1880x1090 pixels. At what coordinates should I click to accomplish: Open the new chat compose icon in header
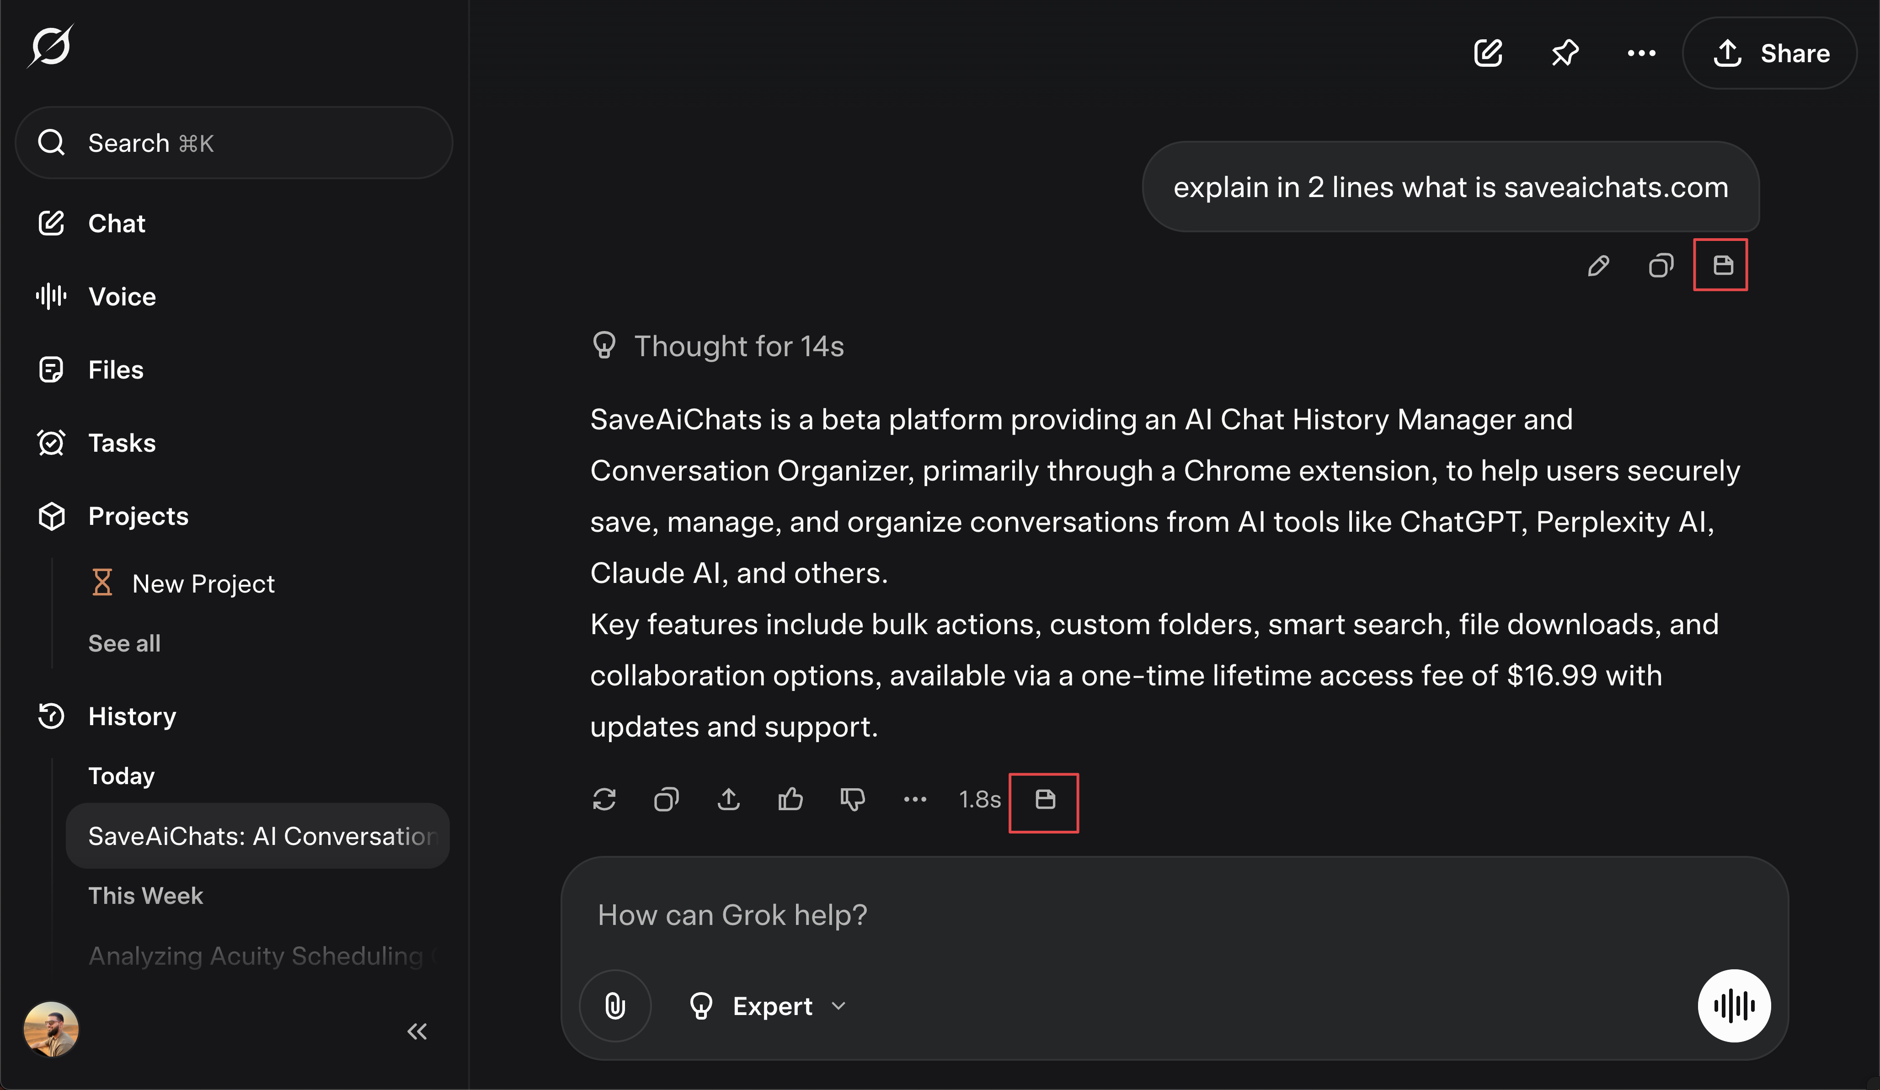[x=1488, y=53]
